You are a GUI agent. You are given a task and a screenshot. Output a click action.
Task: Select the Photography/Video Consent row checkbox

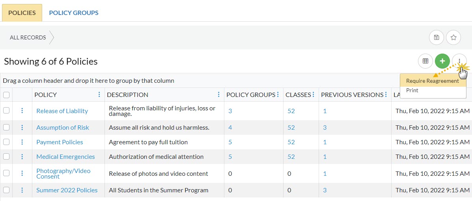6,173
